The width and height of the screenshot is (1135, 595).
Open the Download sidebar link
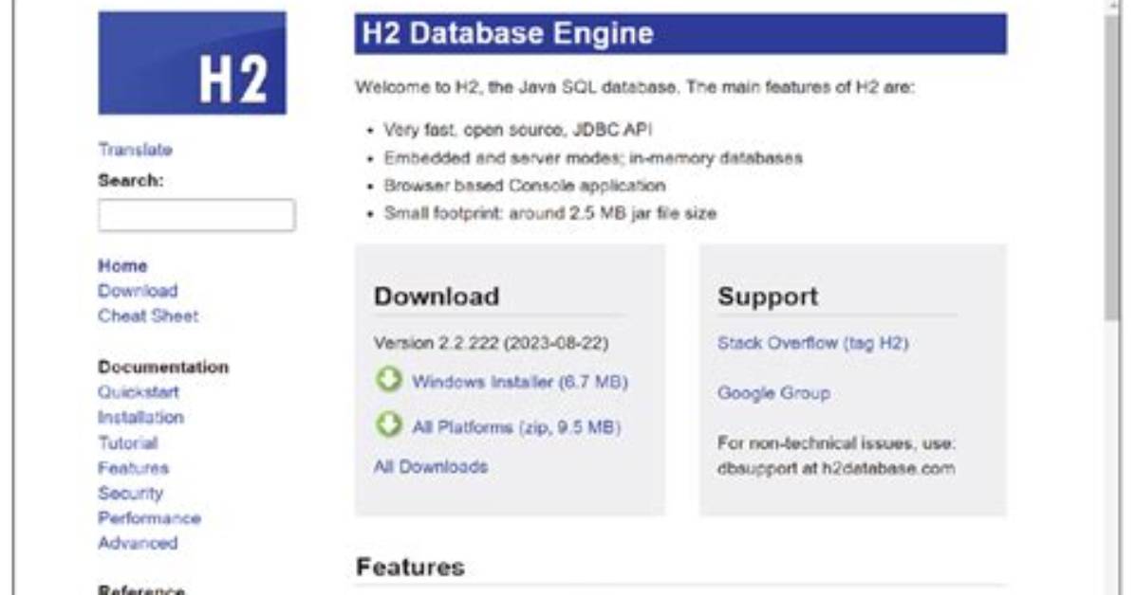(x=138, y=291)
